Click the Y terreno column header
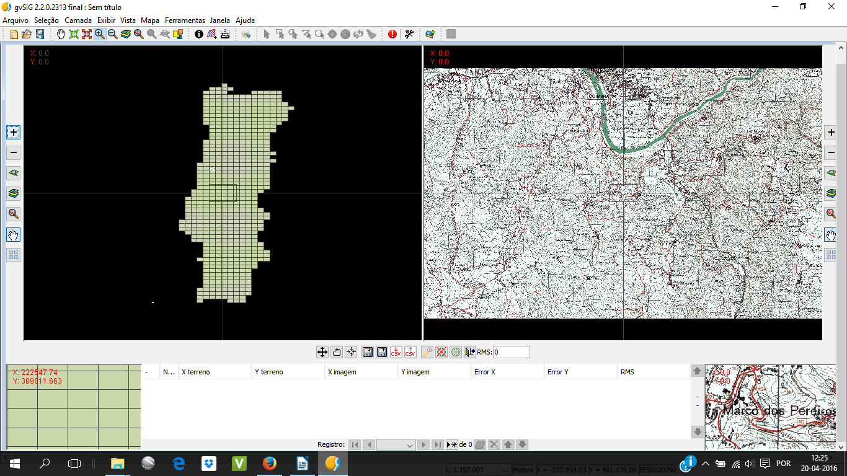 point(288,372)
